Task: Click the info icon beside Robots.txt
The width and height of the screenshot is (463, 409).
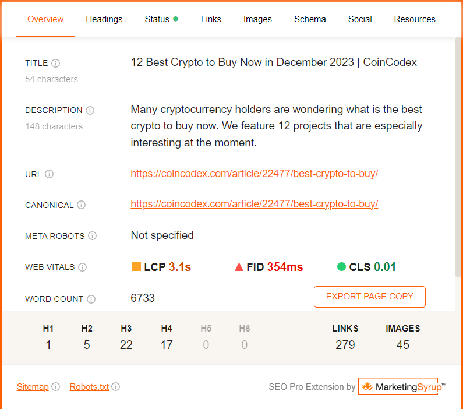Action: (x=116, y=387)
